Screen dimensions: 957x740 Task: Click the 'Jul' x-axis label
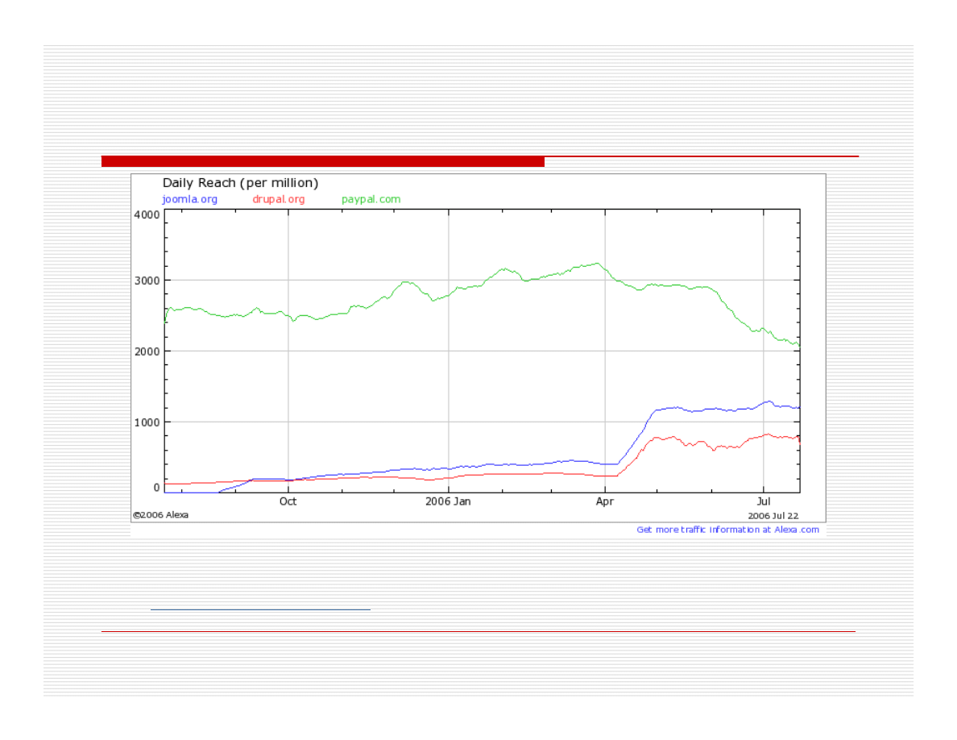pyautogui.click(x=764, y=501)
